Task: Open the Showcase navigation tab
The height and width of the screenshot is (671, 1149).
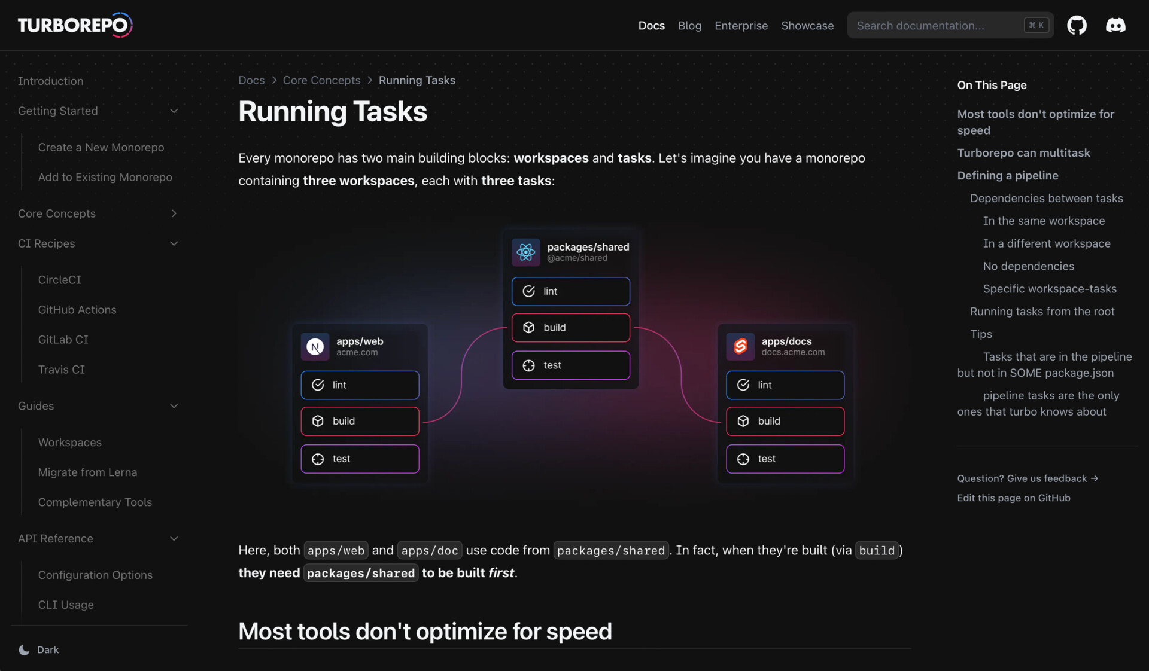Action: [807, 26]
